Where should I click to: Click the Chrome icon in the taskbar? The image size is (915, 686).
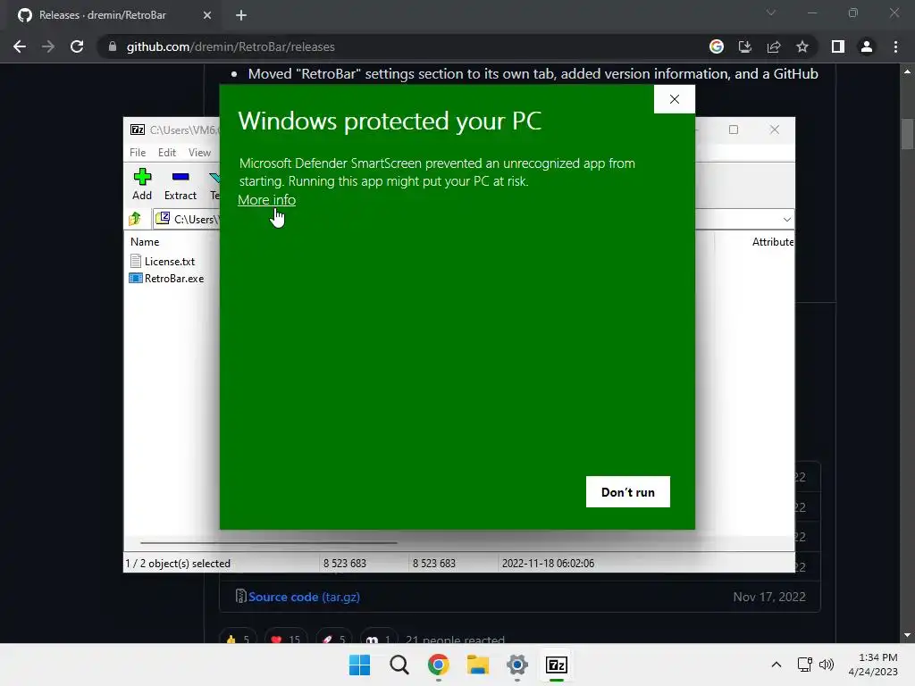[438, 665]
